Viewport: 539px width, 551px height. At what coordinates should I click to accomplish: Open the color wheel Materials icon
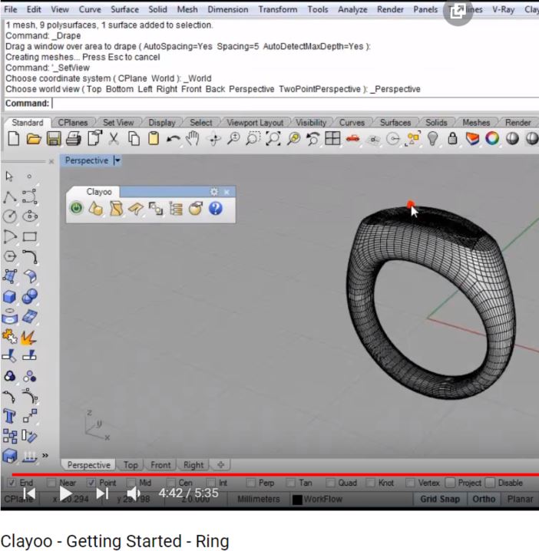492,138
